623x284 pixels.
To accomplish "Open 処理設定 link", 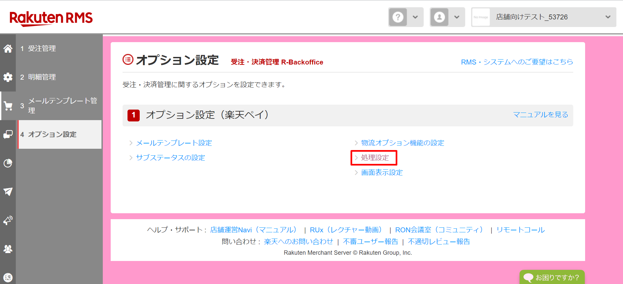I will tap(375, 158).
